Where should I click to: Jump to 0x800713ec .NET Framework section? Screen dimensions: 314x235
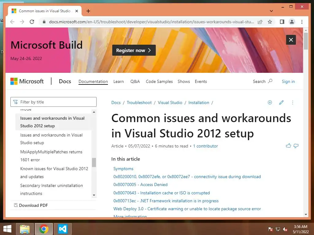click(x=166, y=201)
